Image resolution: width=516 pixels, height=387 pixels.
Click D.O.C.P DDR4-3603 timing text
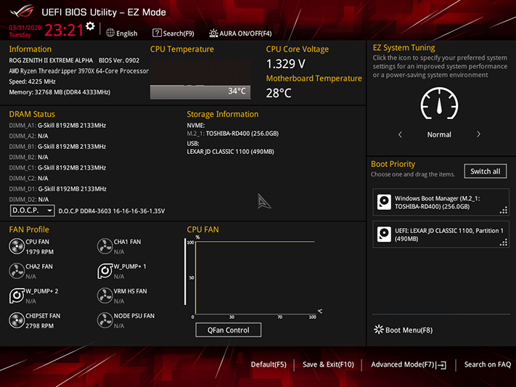(112, 211)
